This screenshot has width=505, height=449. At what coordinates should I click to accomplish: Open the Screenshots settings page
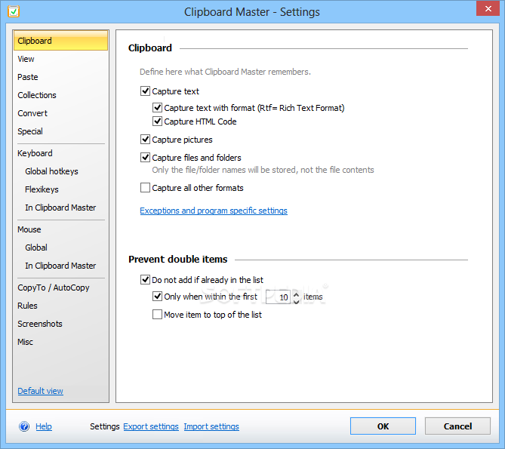(x=40, y=324)
